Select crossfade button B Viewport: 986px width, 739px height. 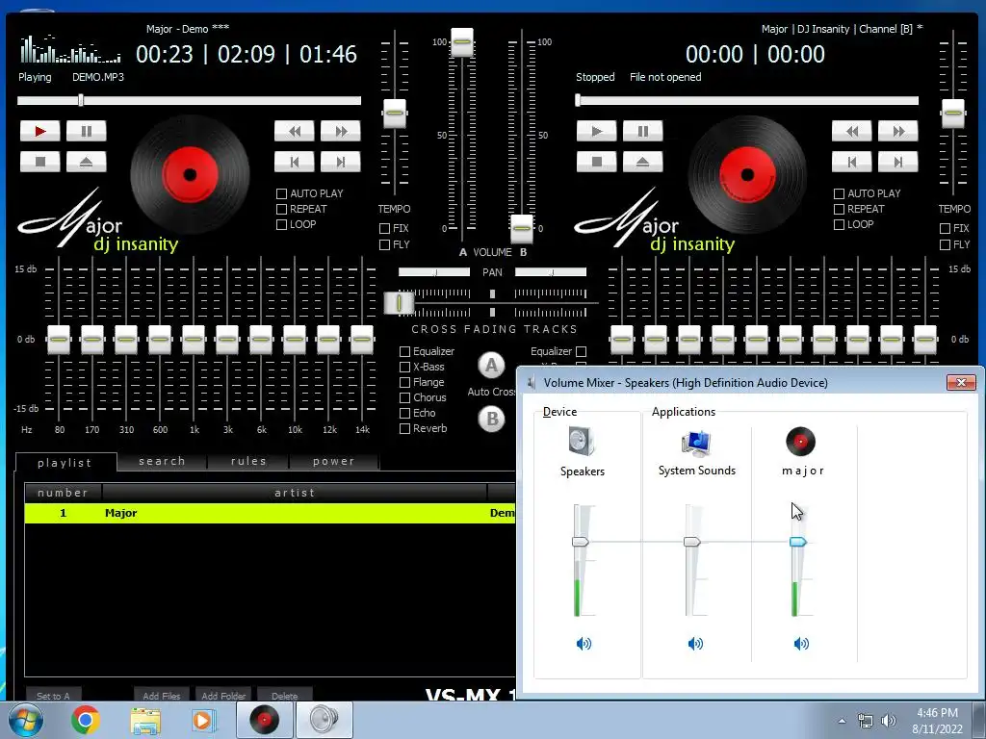[492, 420]
